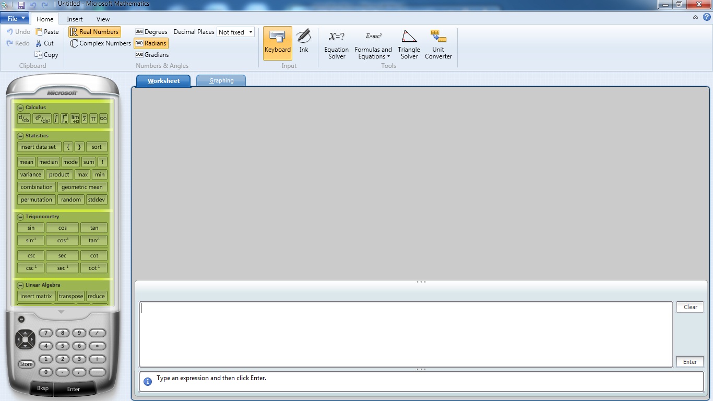Set angle unit to Radians
The width and height of the screenshot is (713, 401).
[x=151, y=43]
